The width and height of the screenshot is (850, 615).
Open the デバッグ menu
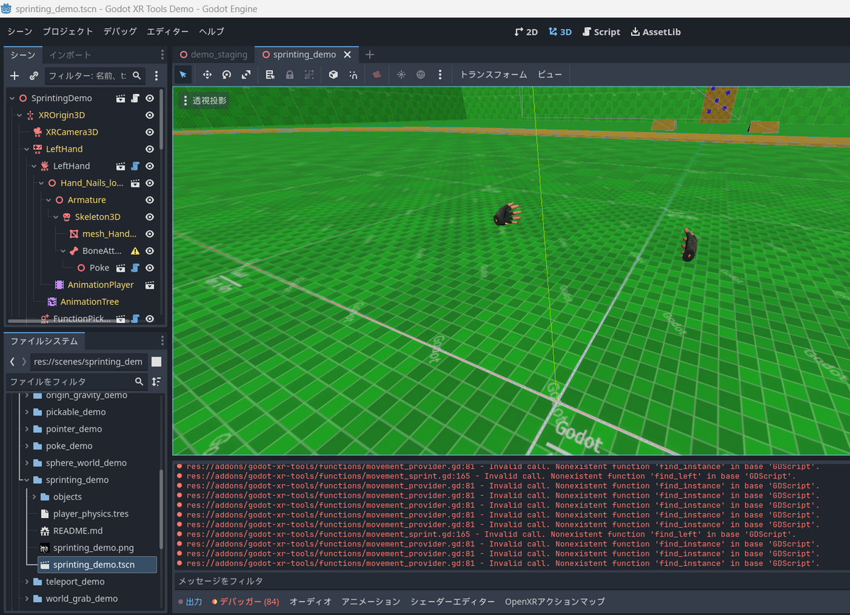point(120,32)
